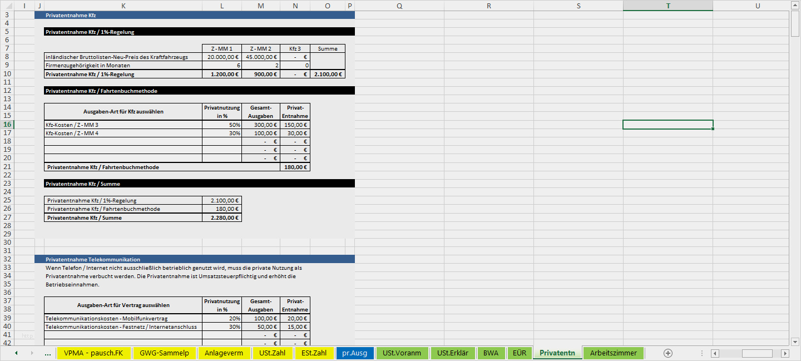Open the EÜR sheet tab
Image resolution: width=801 pixels, height=361 pixels.
[x=519, y=353]
